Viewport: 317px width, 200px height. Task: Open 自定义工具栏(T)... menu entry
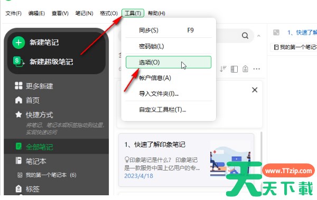click(x=169, y=109)
